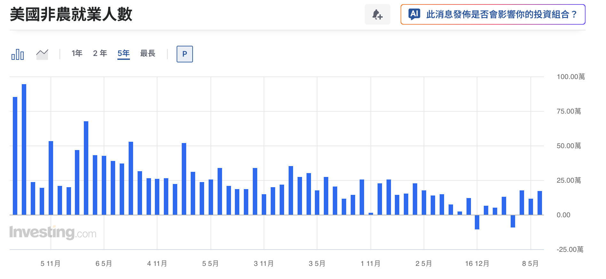Click the tiny bar just after 1 11月

point(371,214)
